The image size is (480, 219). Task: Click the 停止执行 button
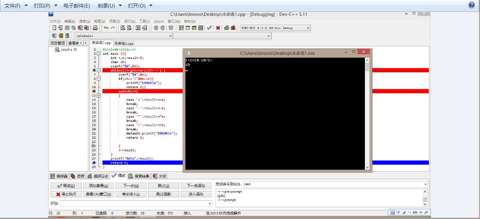66,194
